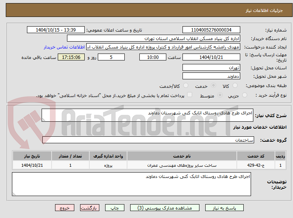Select the جزیی purchase type radio
This screenshot has height=218, width=293.
[x=244, y=95]
